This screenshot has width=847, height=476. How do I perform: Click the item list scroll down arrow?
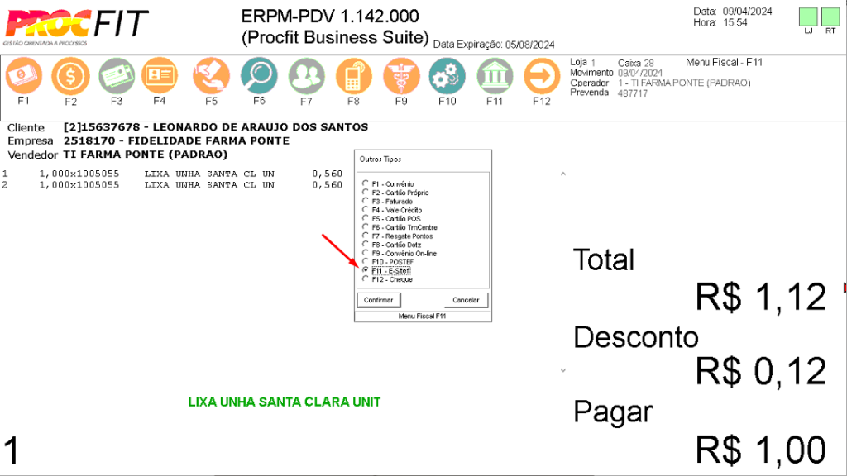[x=562, y=370]
